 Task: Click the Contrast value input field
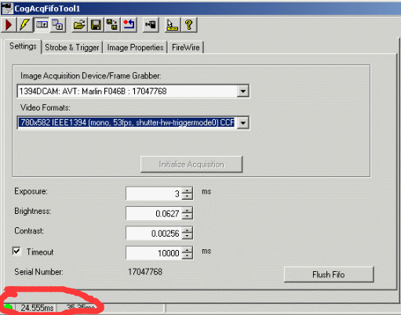coord(154,233)
